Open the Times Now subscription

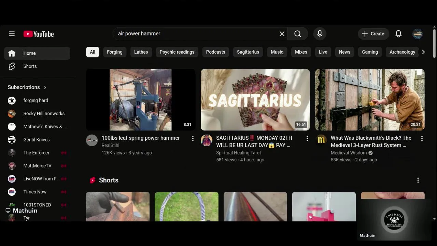point(37,192)
